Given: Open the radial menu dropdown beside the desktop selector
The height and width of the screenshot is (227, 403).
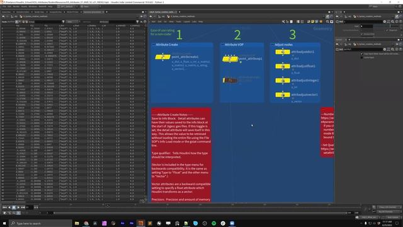Looking at the screenshot, I should coord(90,6).
